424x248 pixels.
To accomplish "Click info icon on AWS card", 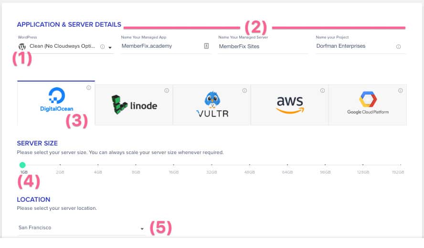I will point(322,91).
